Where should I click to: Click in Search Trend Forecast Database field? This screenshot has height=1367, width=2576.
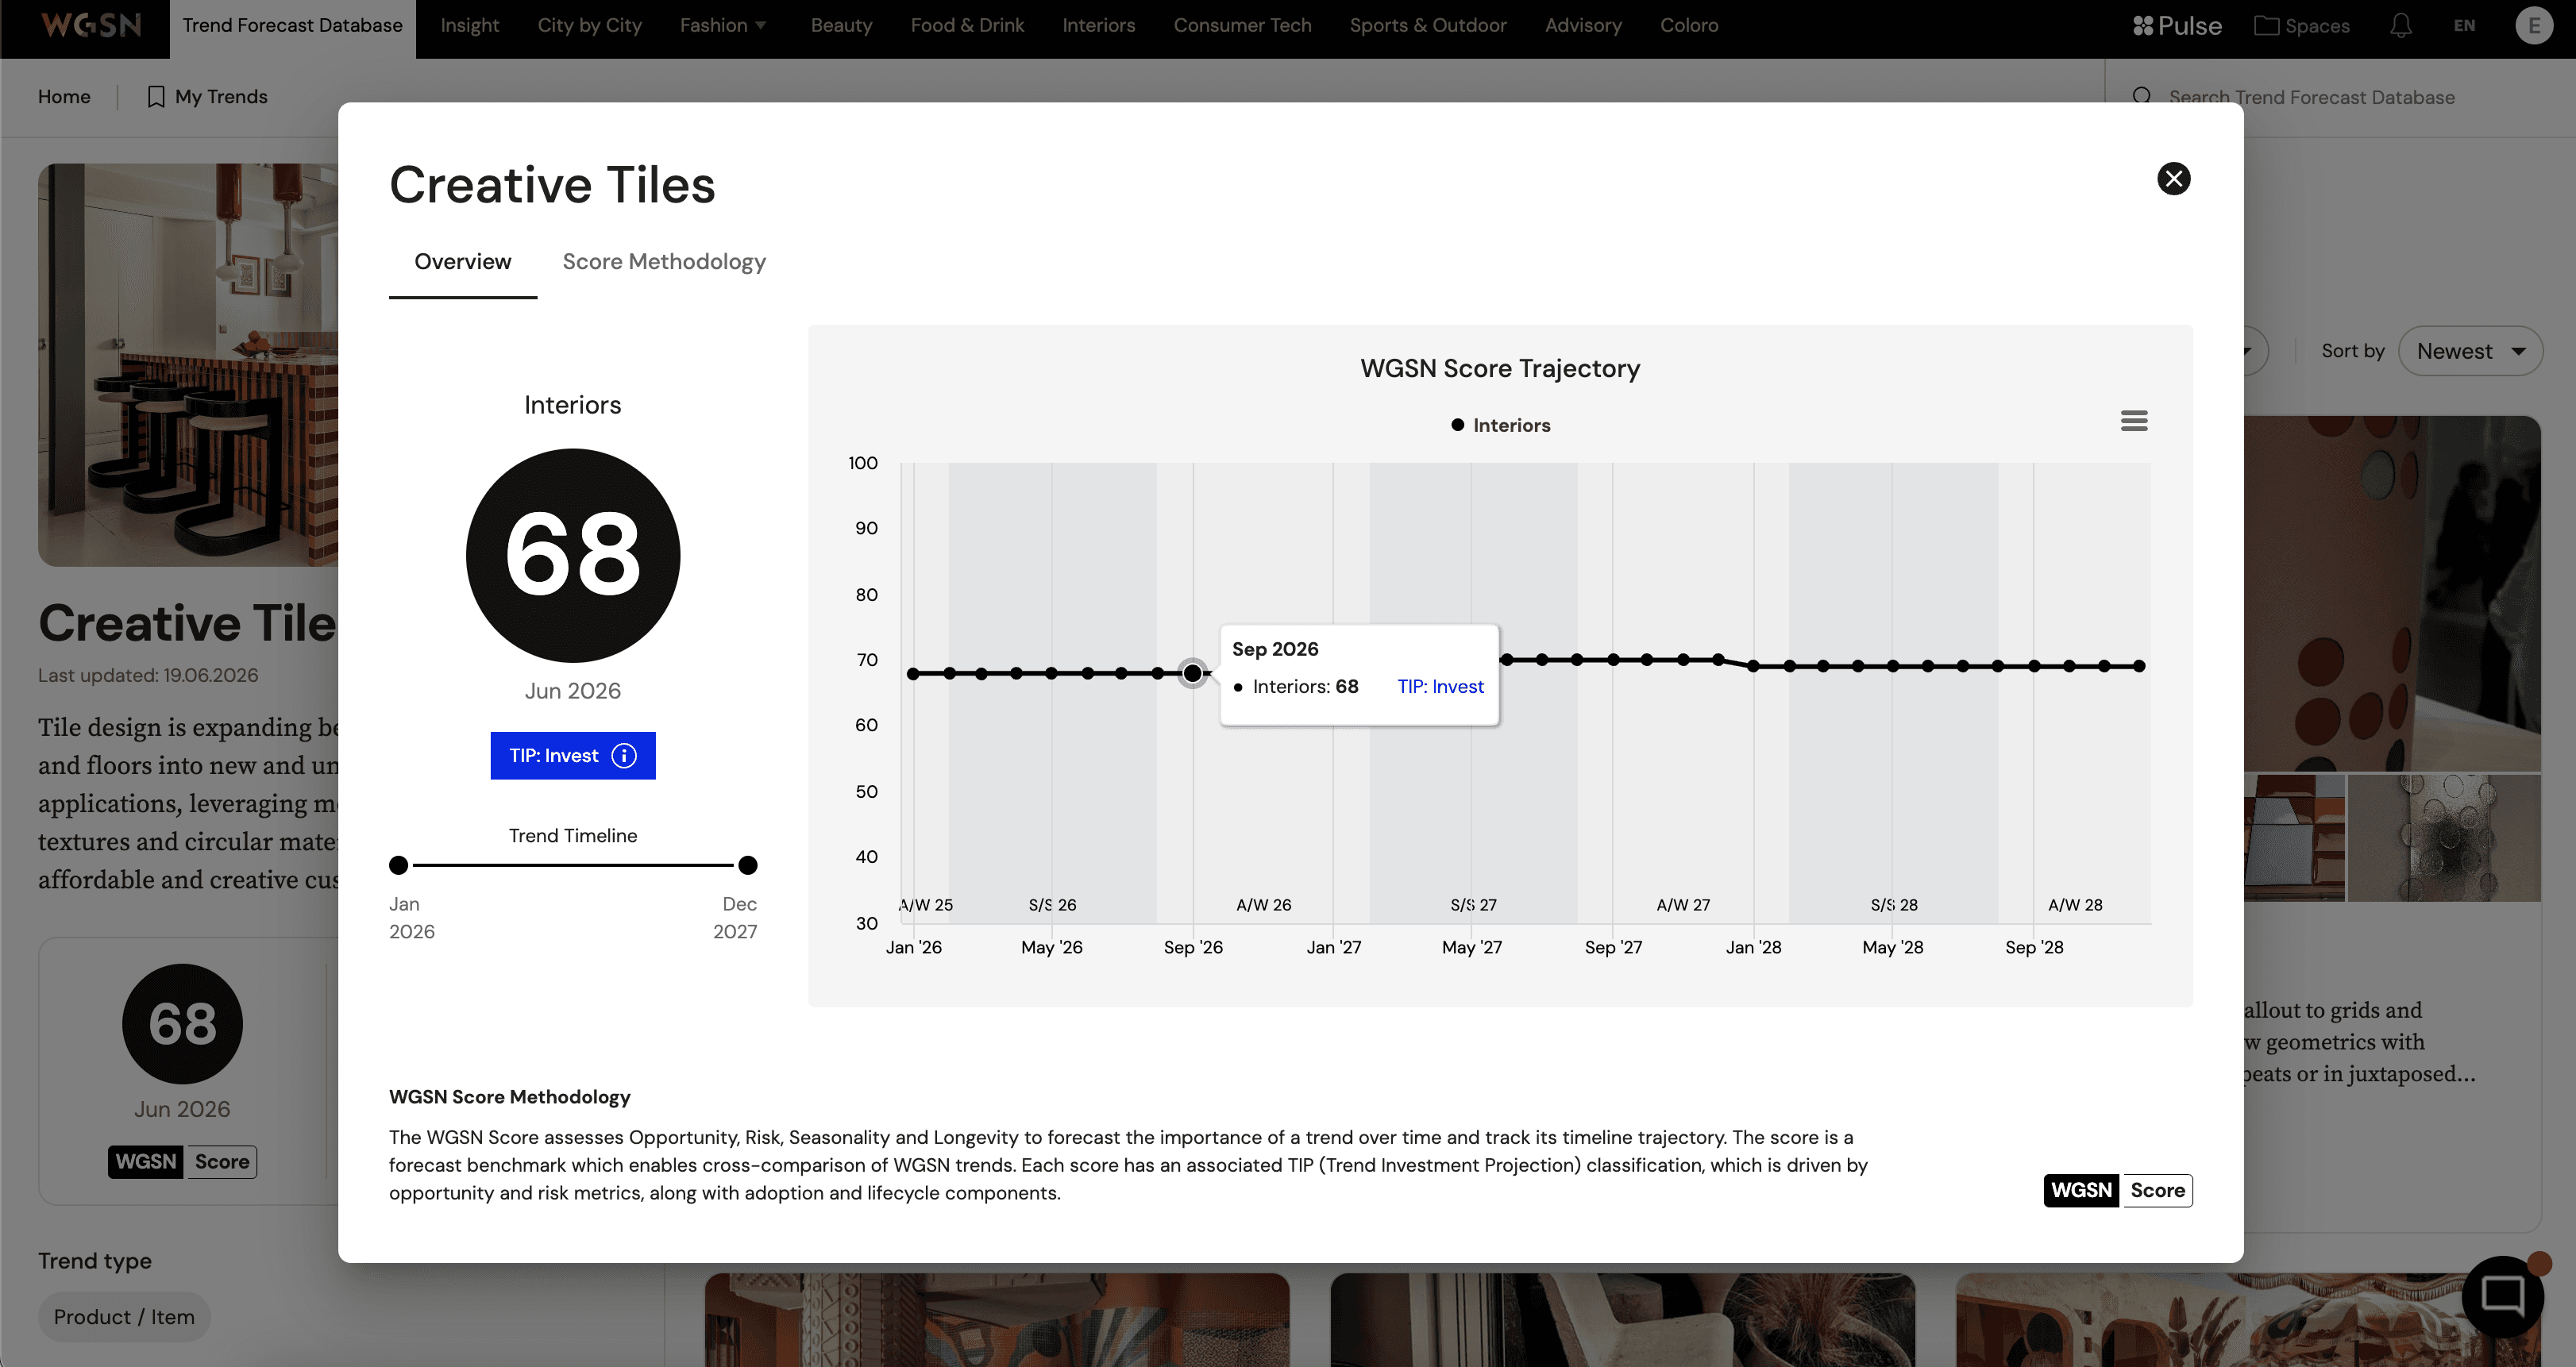coord(2311,97)
